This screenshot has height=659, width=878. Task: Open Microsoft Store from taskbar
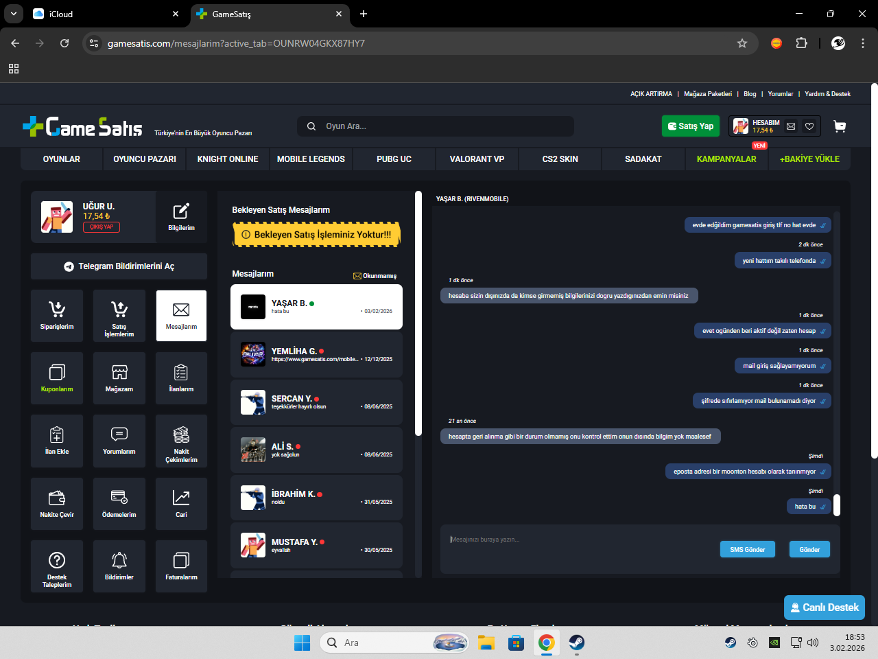point(517,643)
